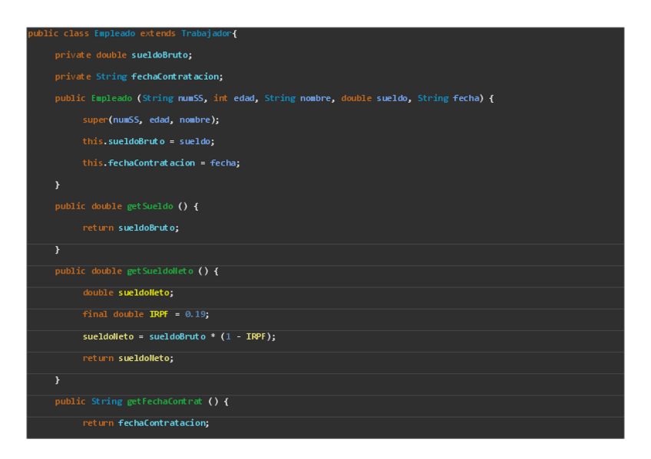
Task: Click the String nombre constructor parameter
Action: point(298,98)
